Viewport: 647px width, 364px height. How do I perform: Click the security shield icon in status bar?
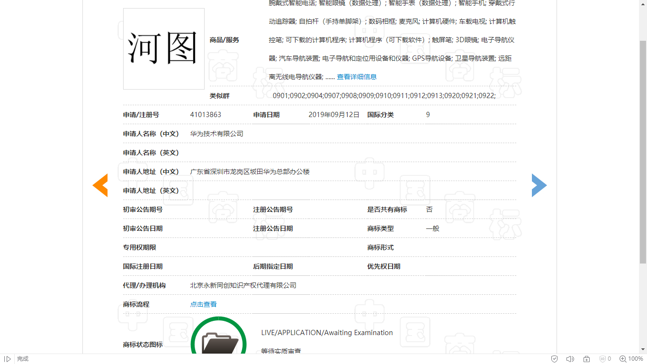554,359
